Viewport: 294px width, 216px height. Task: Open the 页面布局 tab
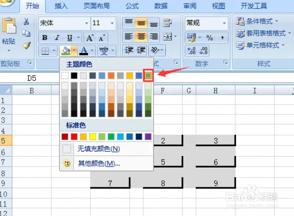[97, 6]
